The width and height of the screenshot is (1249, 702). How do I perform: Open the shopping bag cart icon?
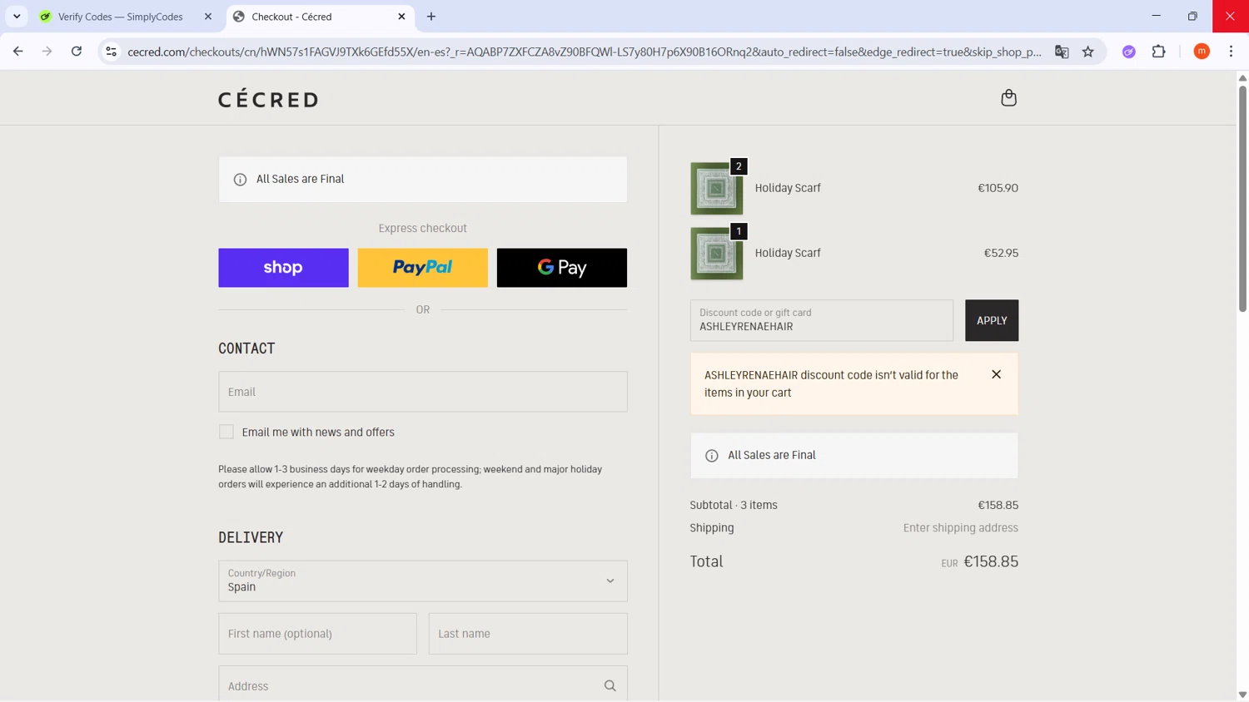click(1008, 98)
